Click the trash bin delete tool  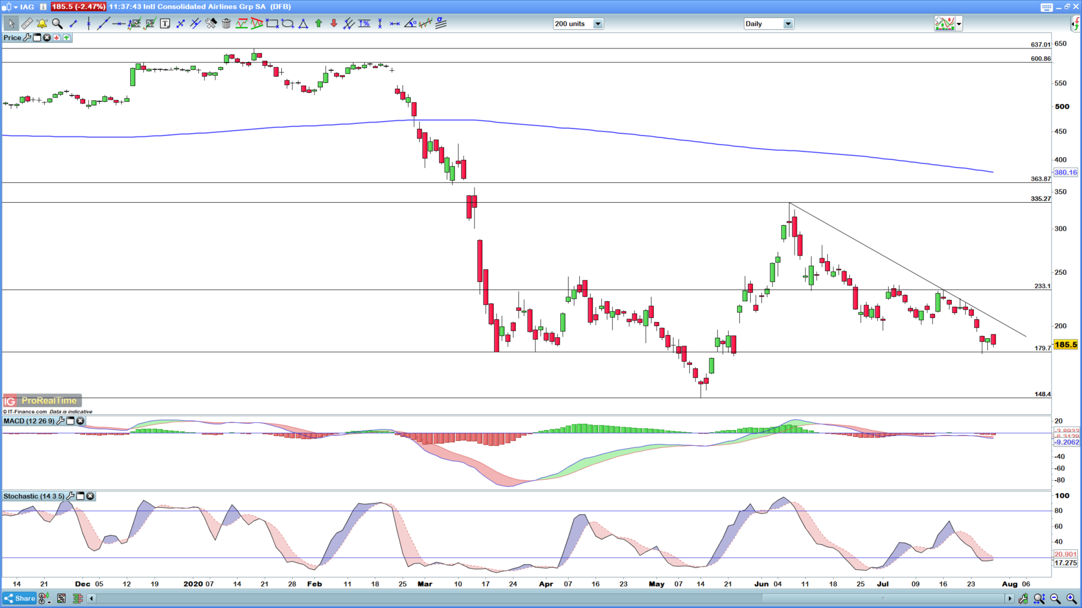pos(226,24)
